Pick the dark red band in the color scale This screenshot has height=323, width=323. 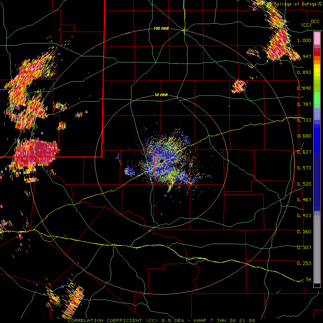(317, 54)
